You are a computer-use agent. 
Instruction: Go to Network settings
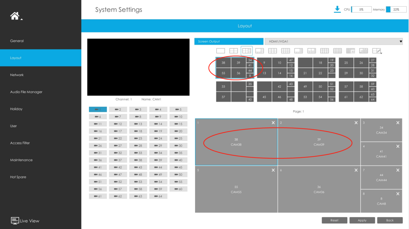point(41,75)
